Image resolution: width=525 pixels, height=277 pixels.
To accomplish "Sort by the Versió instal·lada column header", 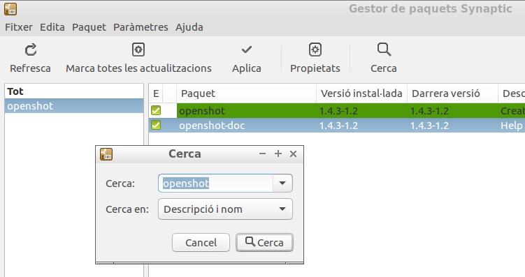I will [x=361, y=93].
